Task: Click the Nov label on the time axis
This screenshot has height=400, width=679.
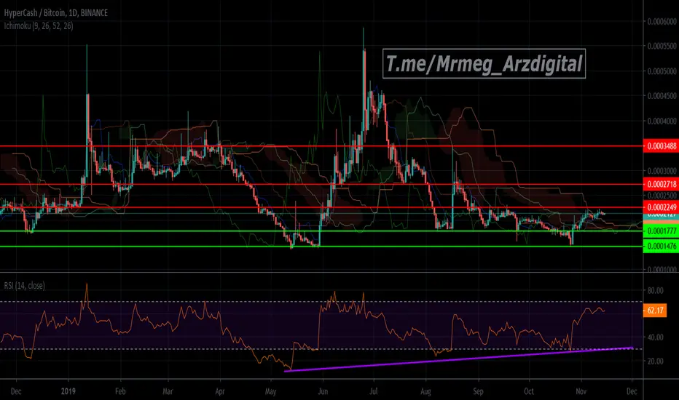Action: tap(581, 391)
